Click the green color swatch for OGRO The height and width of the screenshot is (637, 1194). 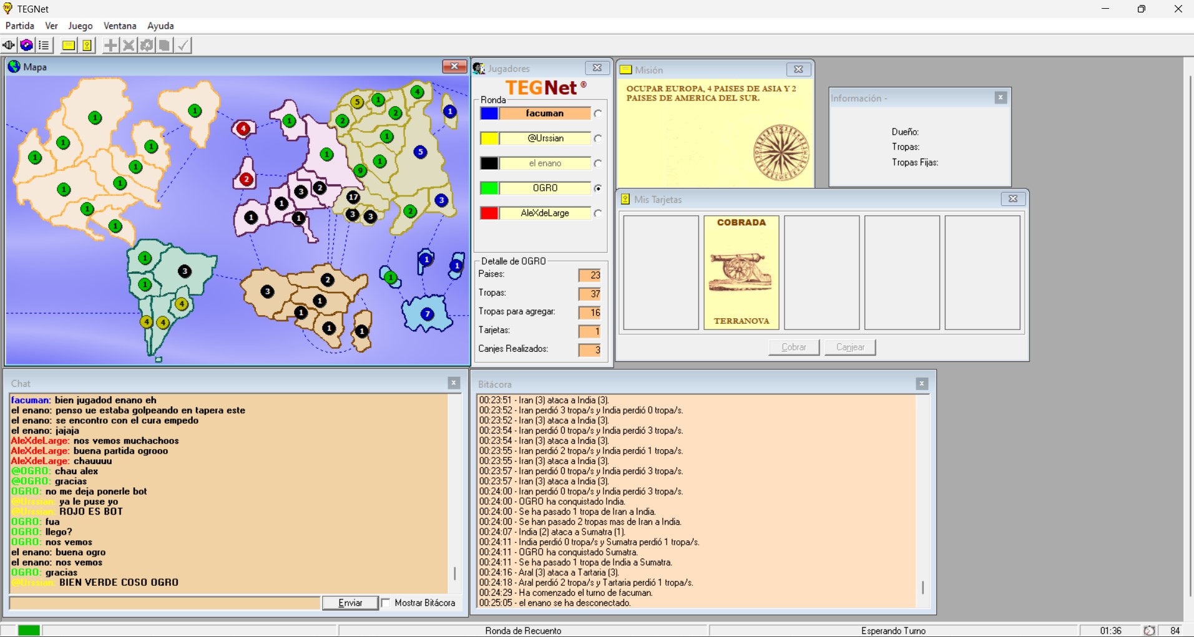(x=489, y=188)
